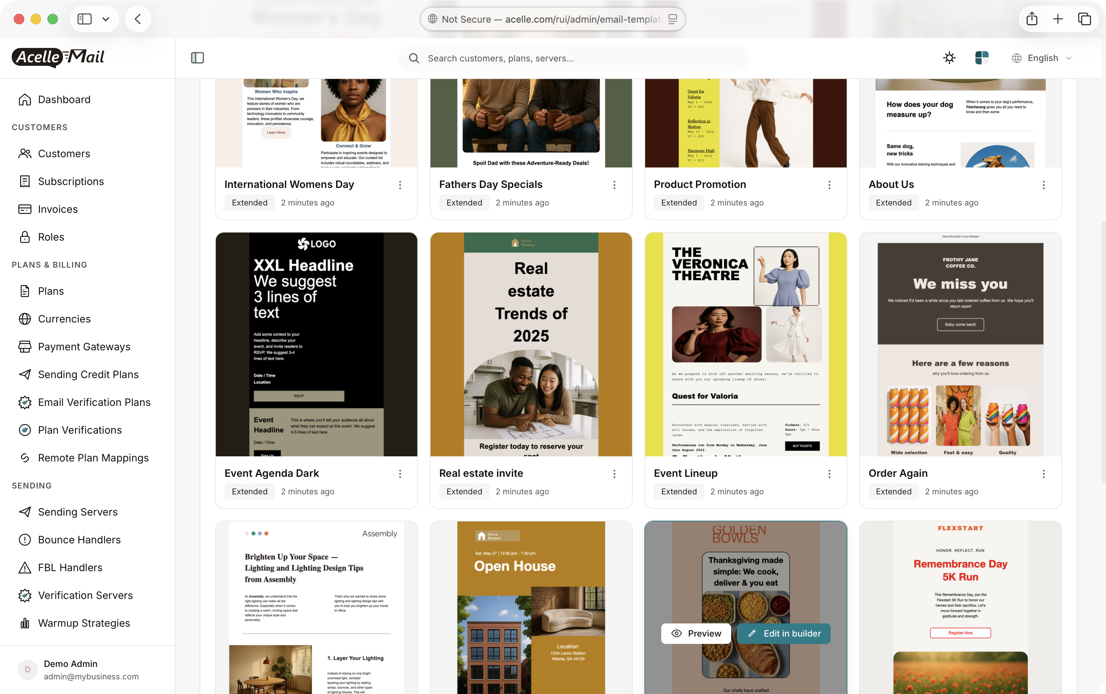Click the Remote Plan Mappings link icon

point(25,458)
